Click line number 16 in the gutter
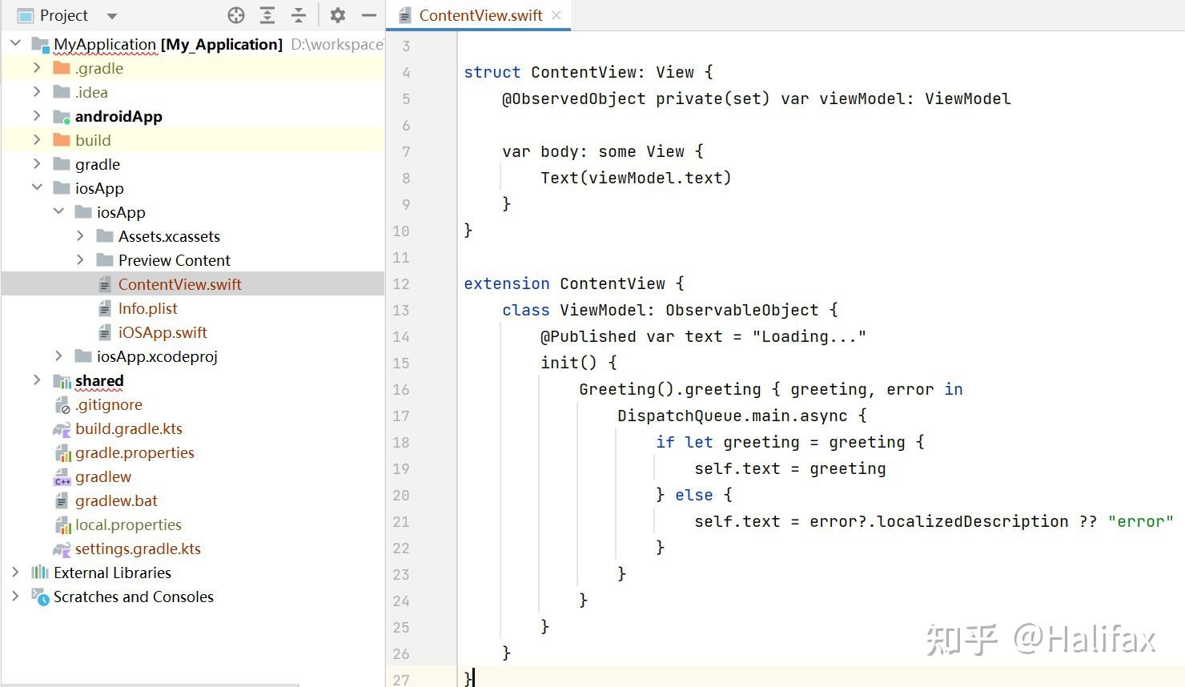 pos(401,390)
